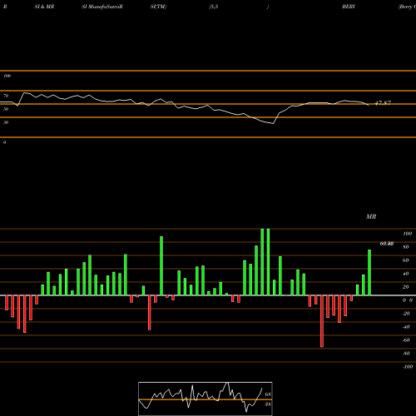The height and width of the screenshot is (416, 416).
Task: Click the RSI axis label 70
Action: pos(6,96)
